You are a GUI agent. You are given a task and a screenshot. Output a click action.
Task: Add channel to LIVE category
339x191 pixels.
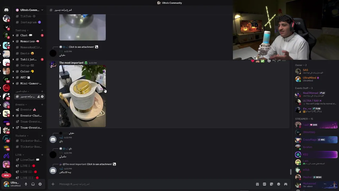point(42,155)
